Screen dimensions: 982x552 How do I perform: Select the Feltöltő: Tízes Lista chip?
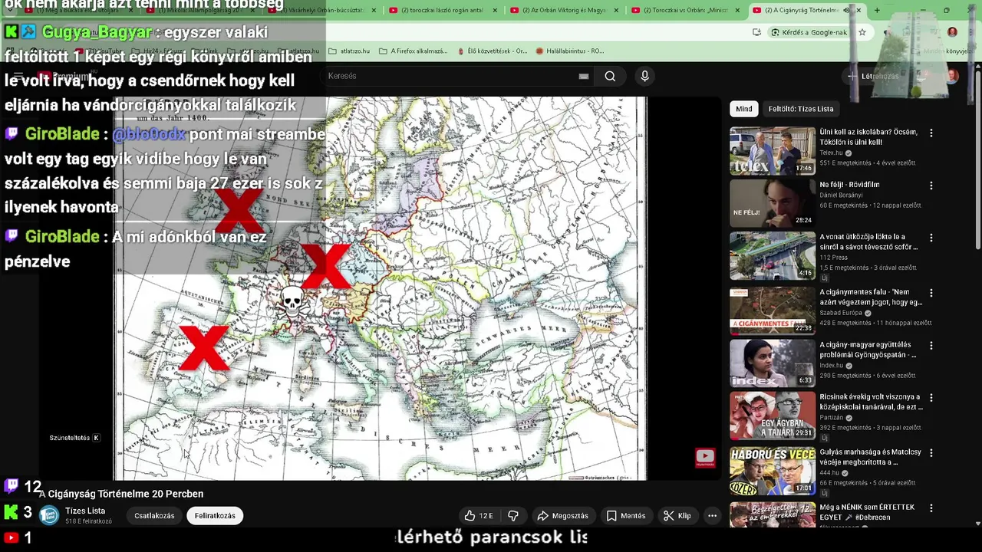click(801, 109)
